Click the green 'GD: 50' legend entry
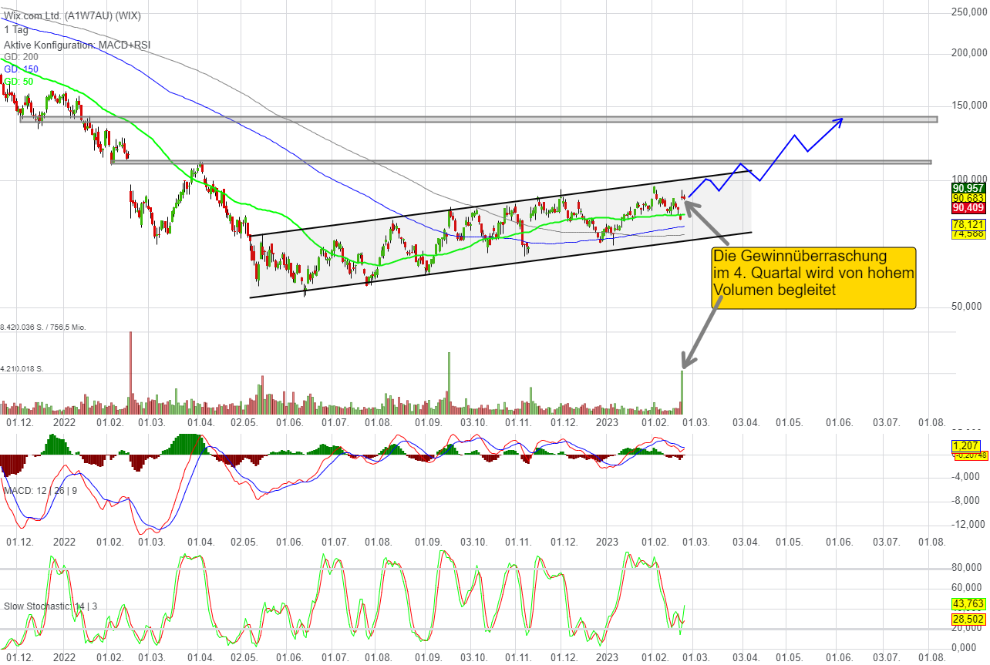Image resolution: width=990 pixels, height=665 pixels. (19, 81)
